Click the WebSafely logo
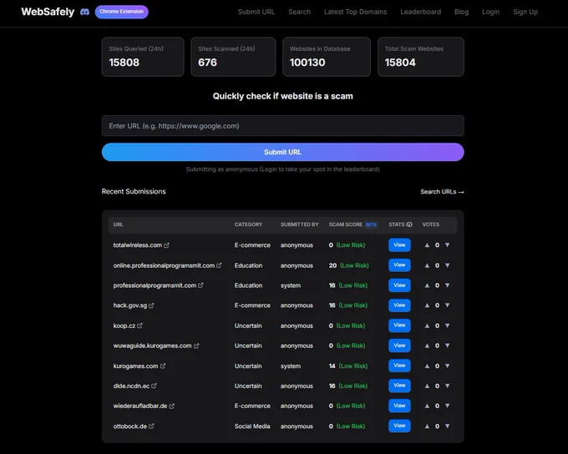 (x=48, y=12)
